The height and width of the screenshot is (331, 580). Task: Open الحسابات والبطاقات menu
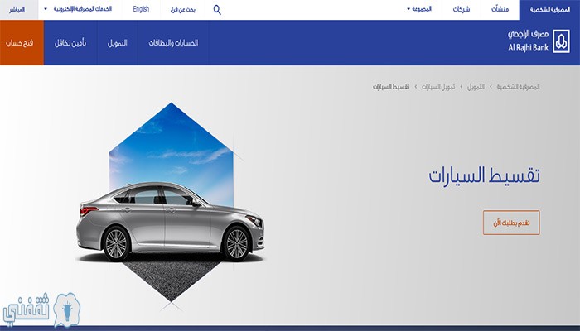[x=173, y=43]
